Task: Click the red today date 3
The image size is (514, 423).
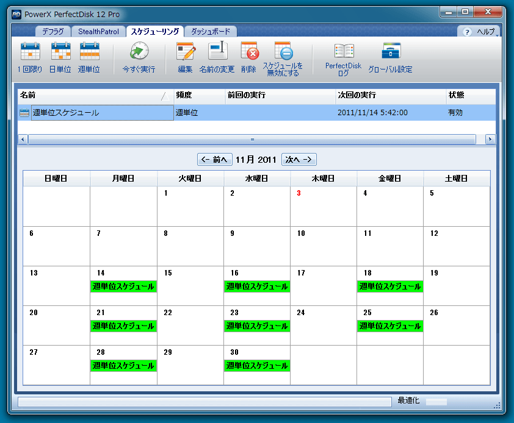Action: (299, 193)
